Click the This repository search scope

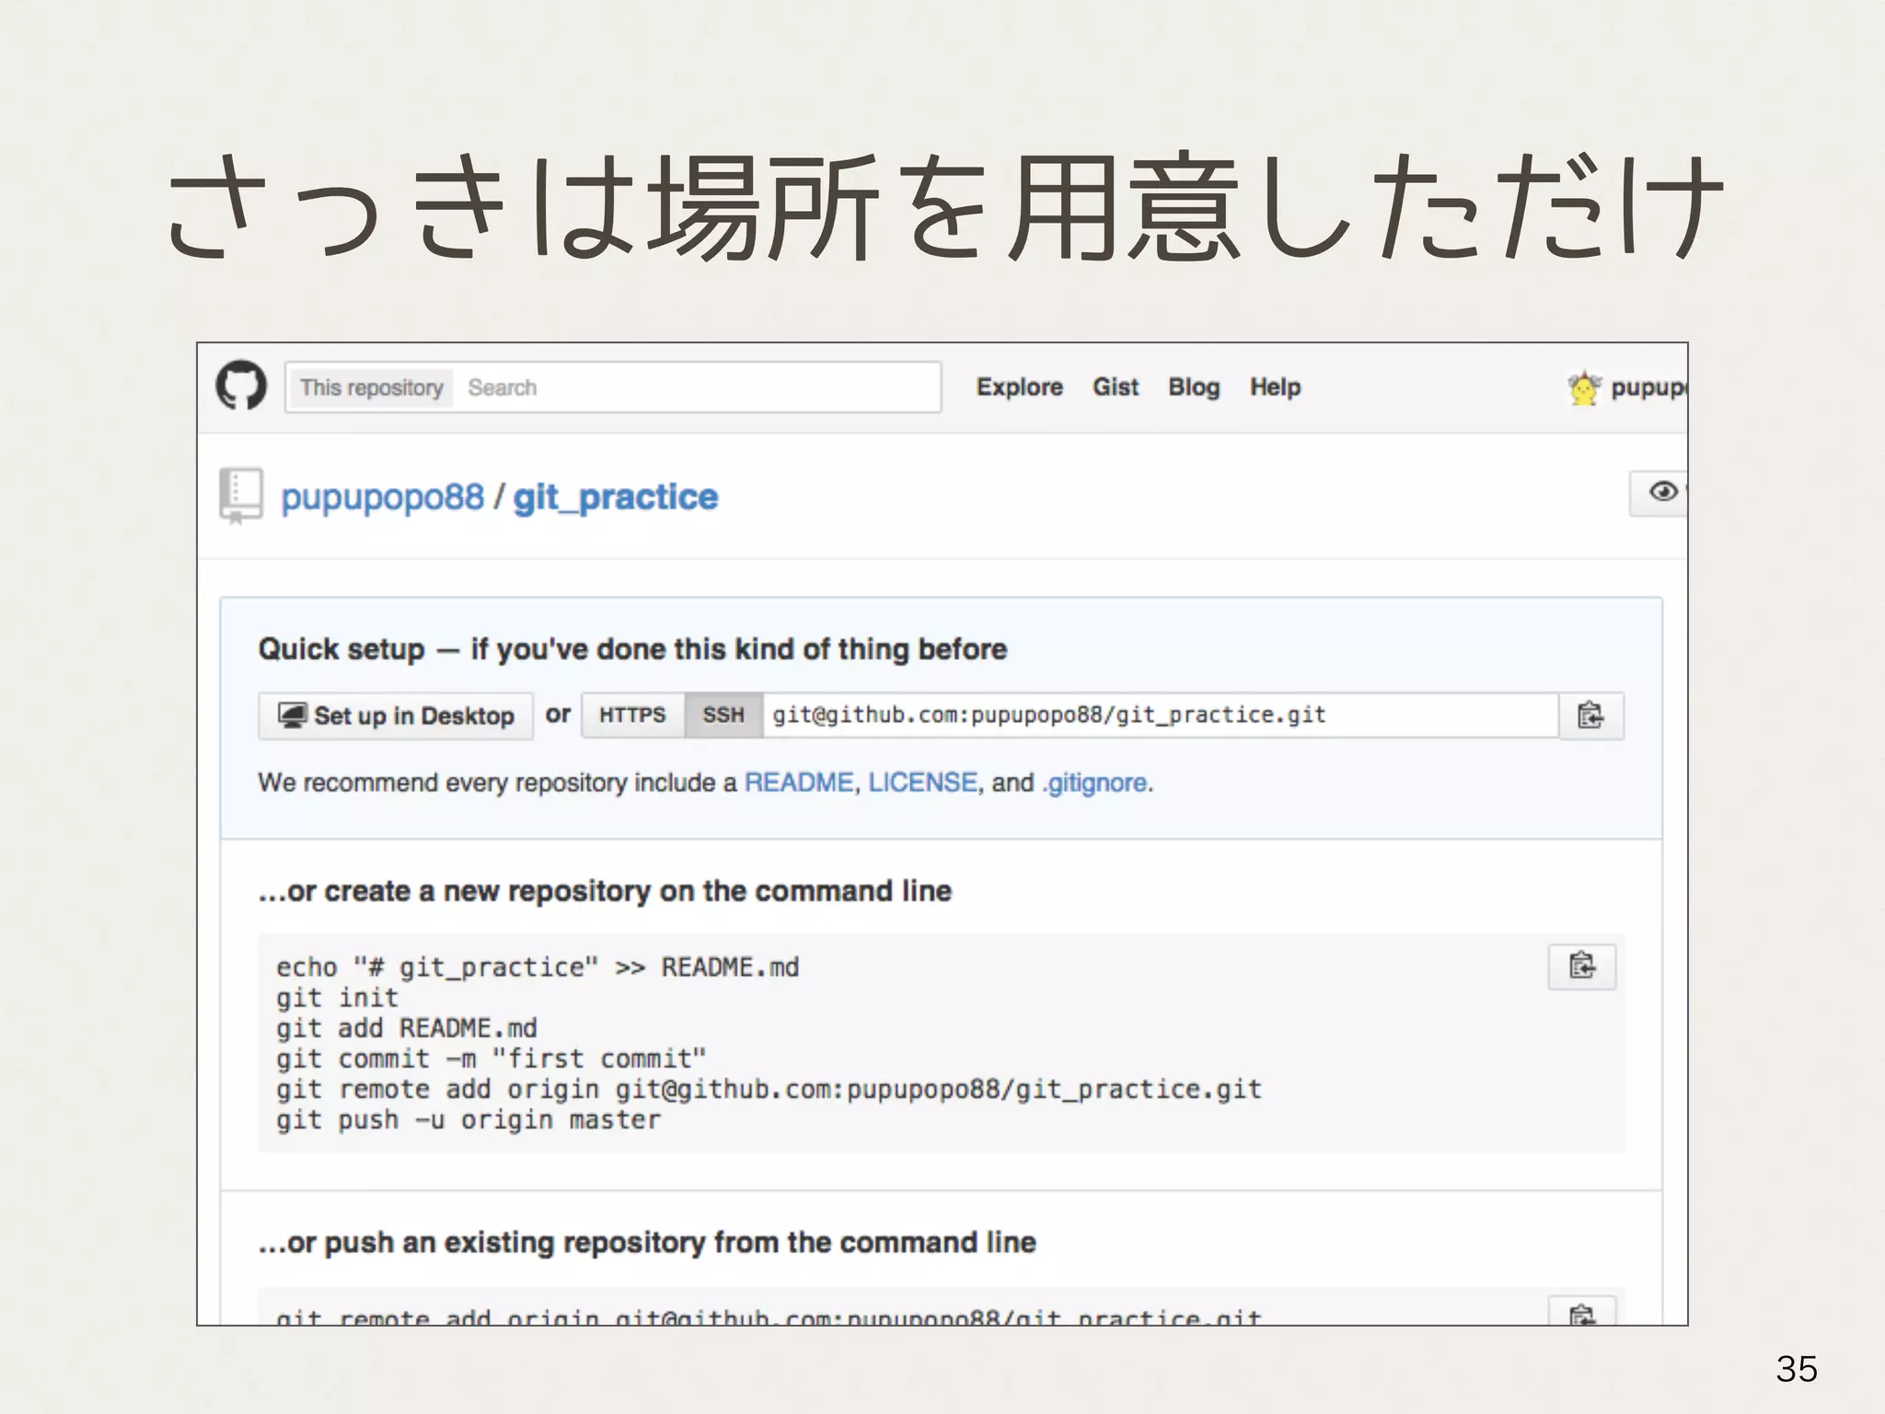(371, 388)
